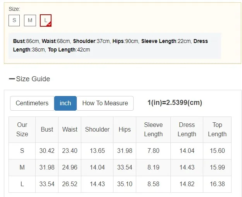Click the Hips column header
The height and width of the screenshot is (197, 242).
coord(125,130)
